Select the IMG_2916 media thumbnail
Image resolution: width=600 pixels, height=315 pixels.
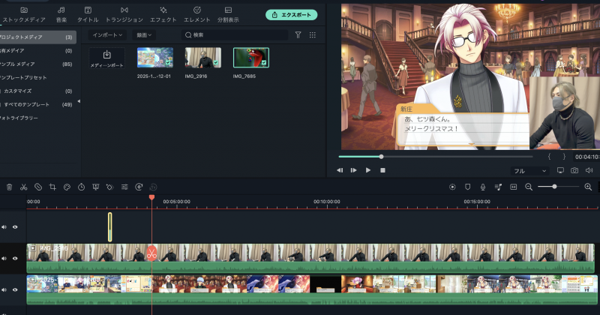(202, 58)
